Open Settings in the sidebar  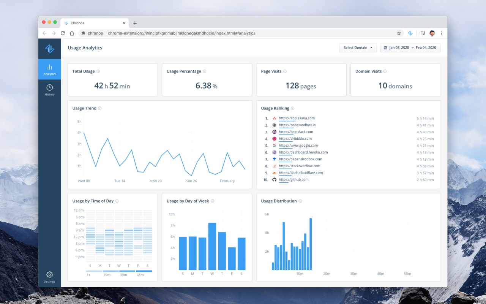point(49,277)
